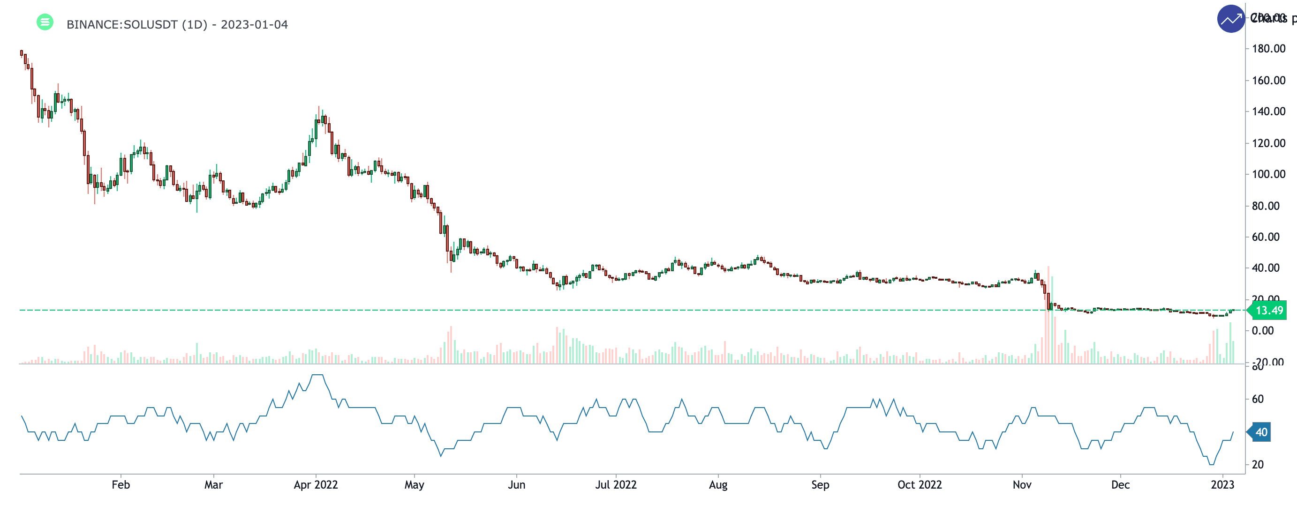This screenshot has height=505, width=1297.
Task: Select the Feb label on time axis
Action: (121, 484)
